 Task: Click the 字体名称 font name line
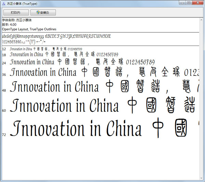17,20
